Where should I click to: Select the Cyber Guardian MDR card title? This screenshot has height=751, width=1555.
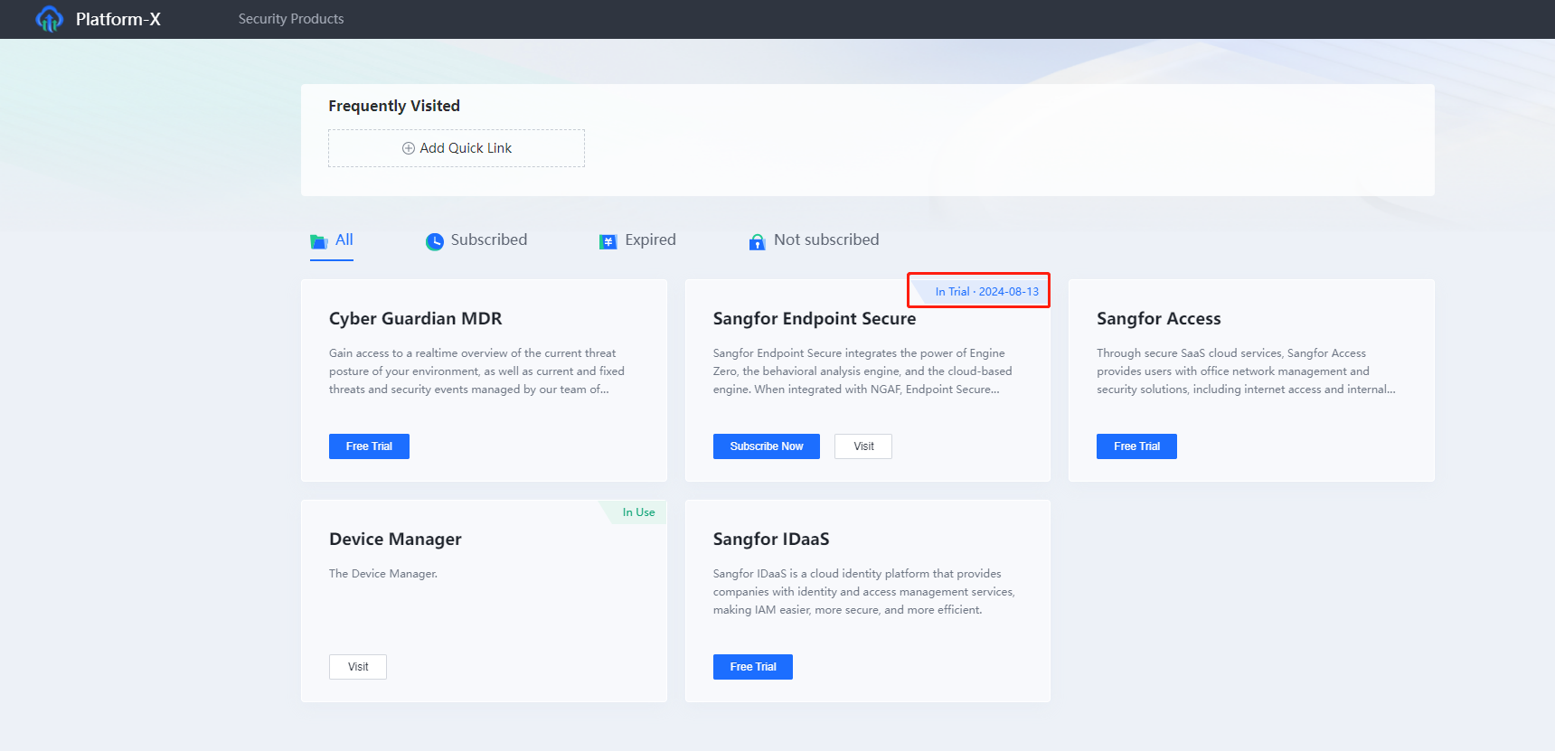pos(416,318)
